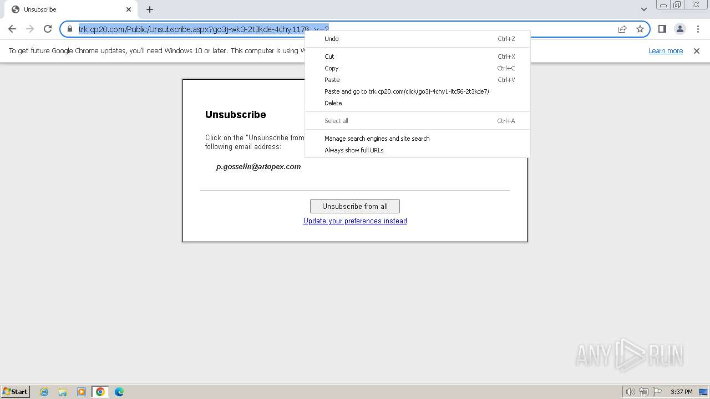View site security lock info
This screenshot has width=710, height=399.
tap(70, 29)
